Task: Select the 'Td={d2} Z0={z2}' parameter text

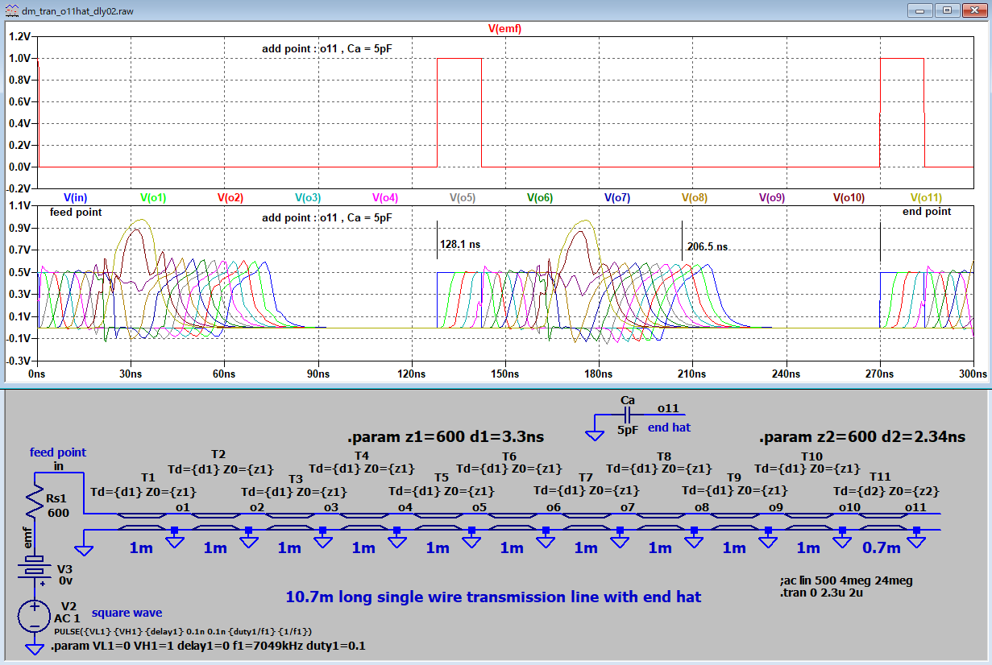Action: pos(886,490)
